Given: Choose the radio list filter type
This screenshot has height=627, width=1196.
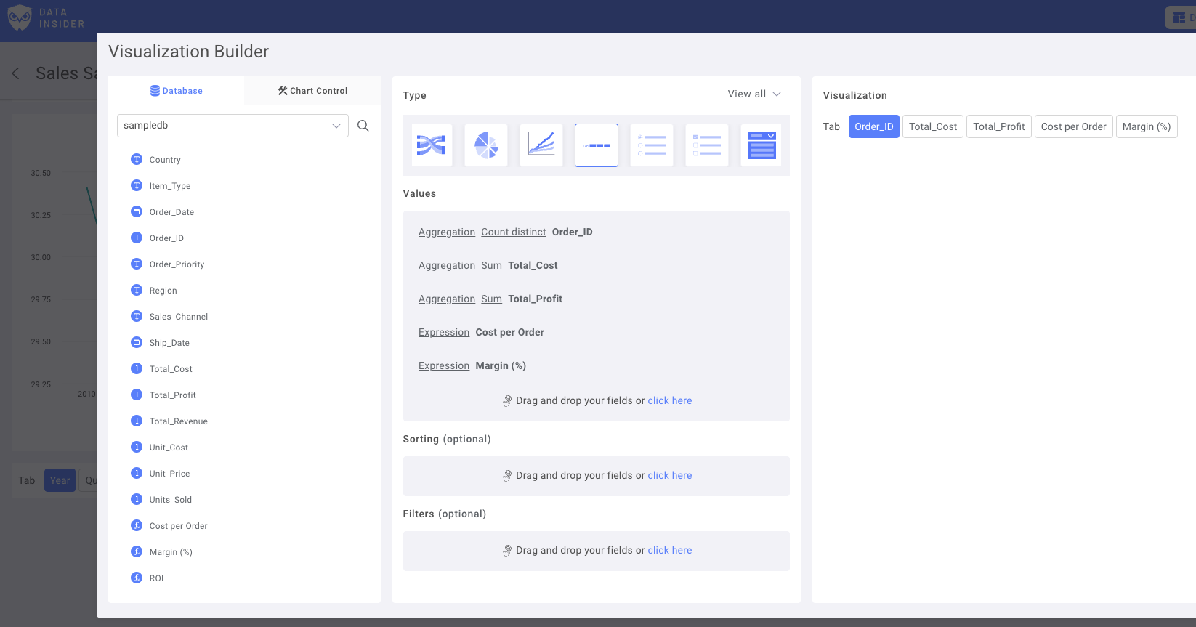Looking at the screenshot, I should click(x=652, y=145).
